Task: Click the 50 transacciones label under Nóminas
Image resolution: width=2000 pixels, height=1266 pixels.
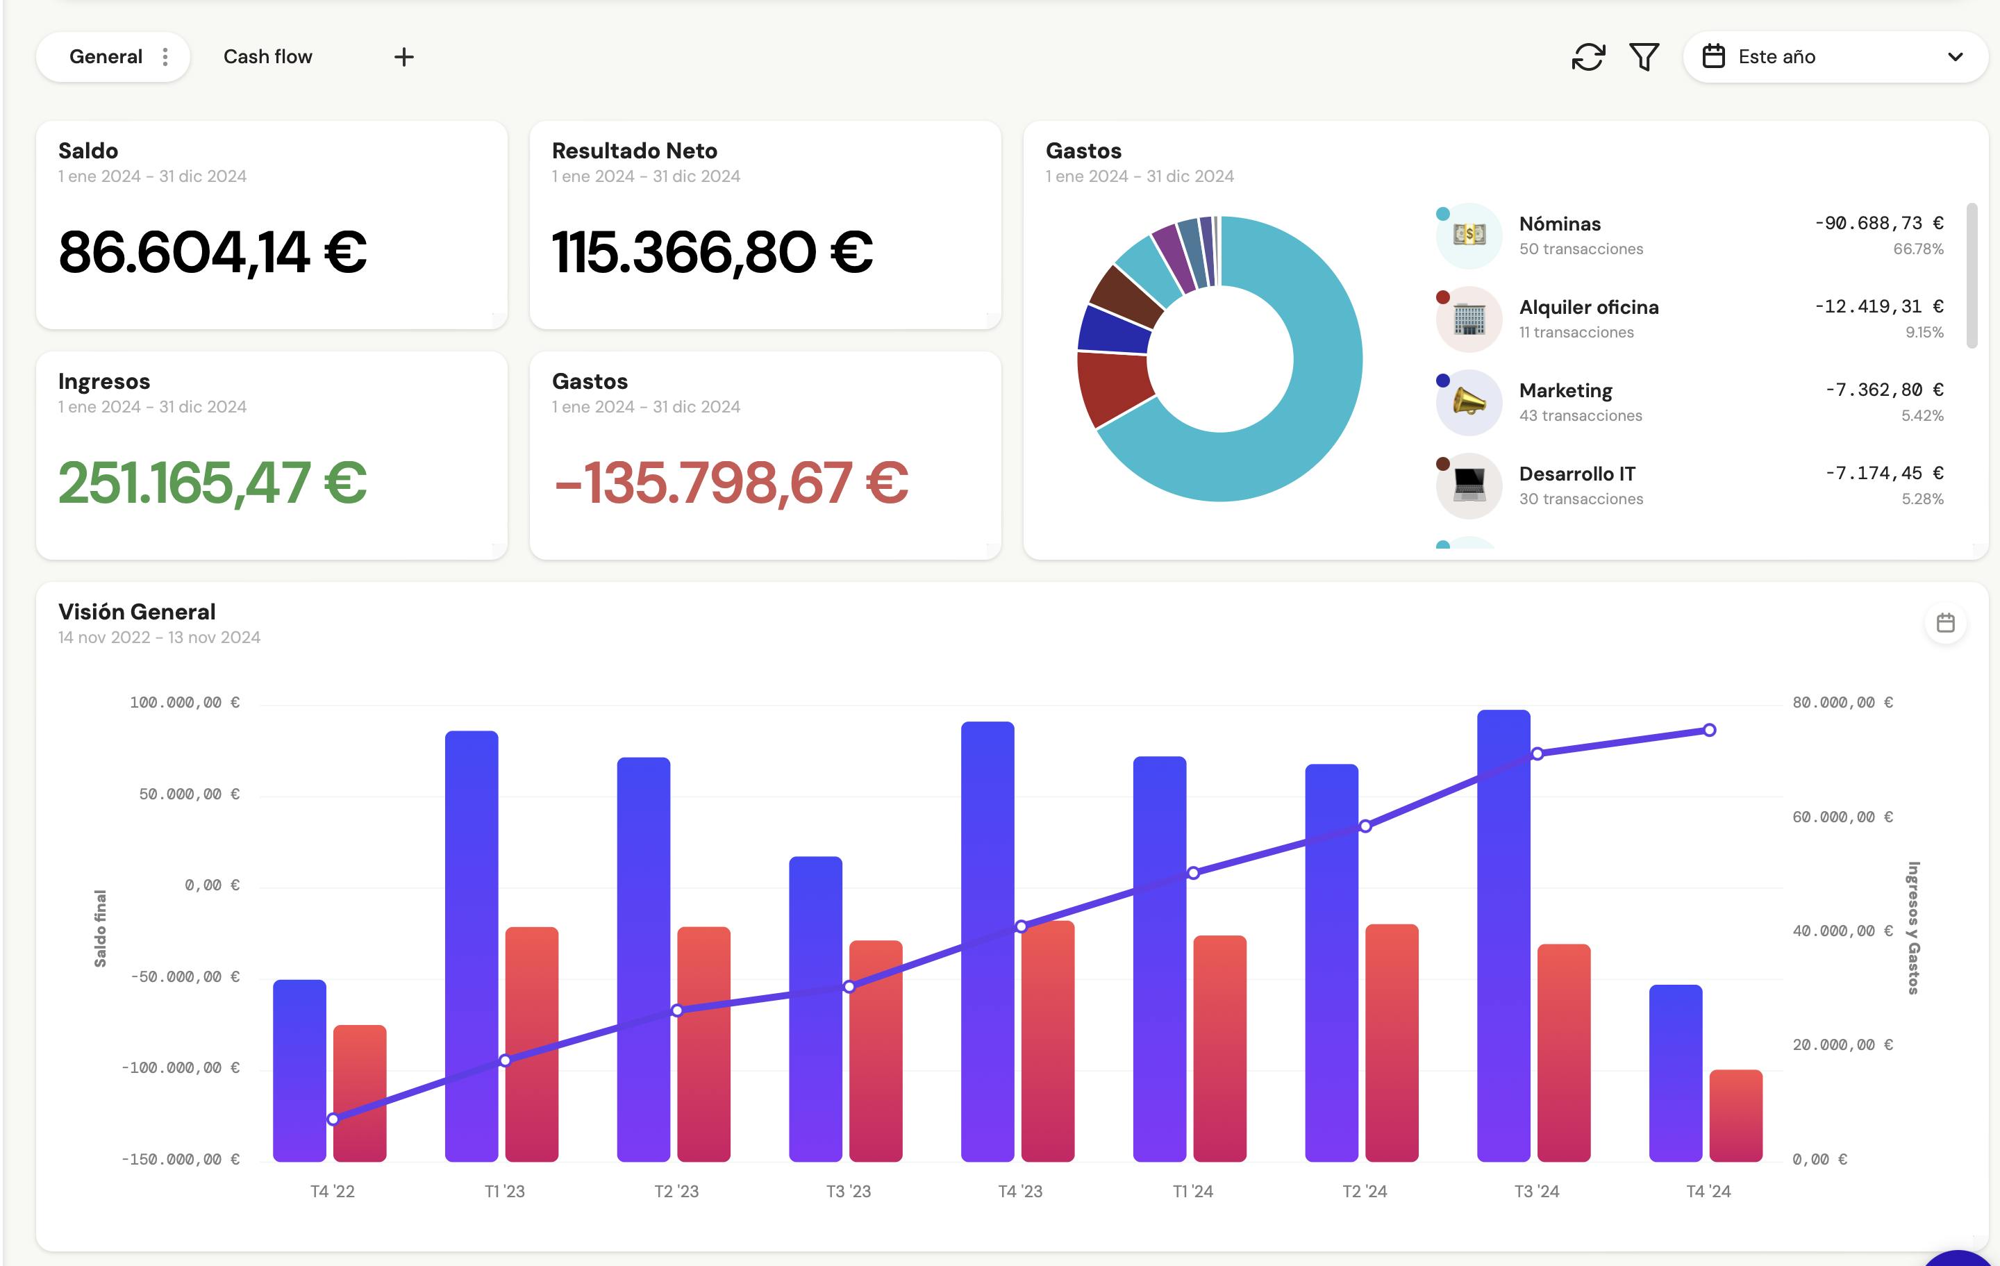Action: point(1581,249)
